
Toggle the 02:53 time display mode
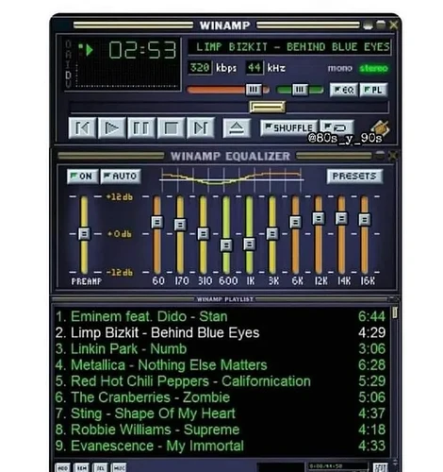[x=142, y=50]
